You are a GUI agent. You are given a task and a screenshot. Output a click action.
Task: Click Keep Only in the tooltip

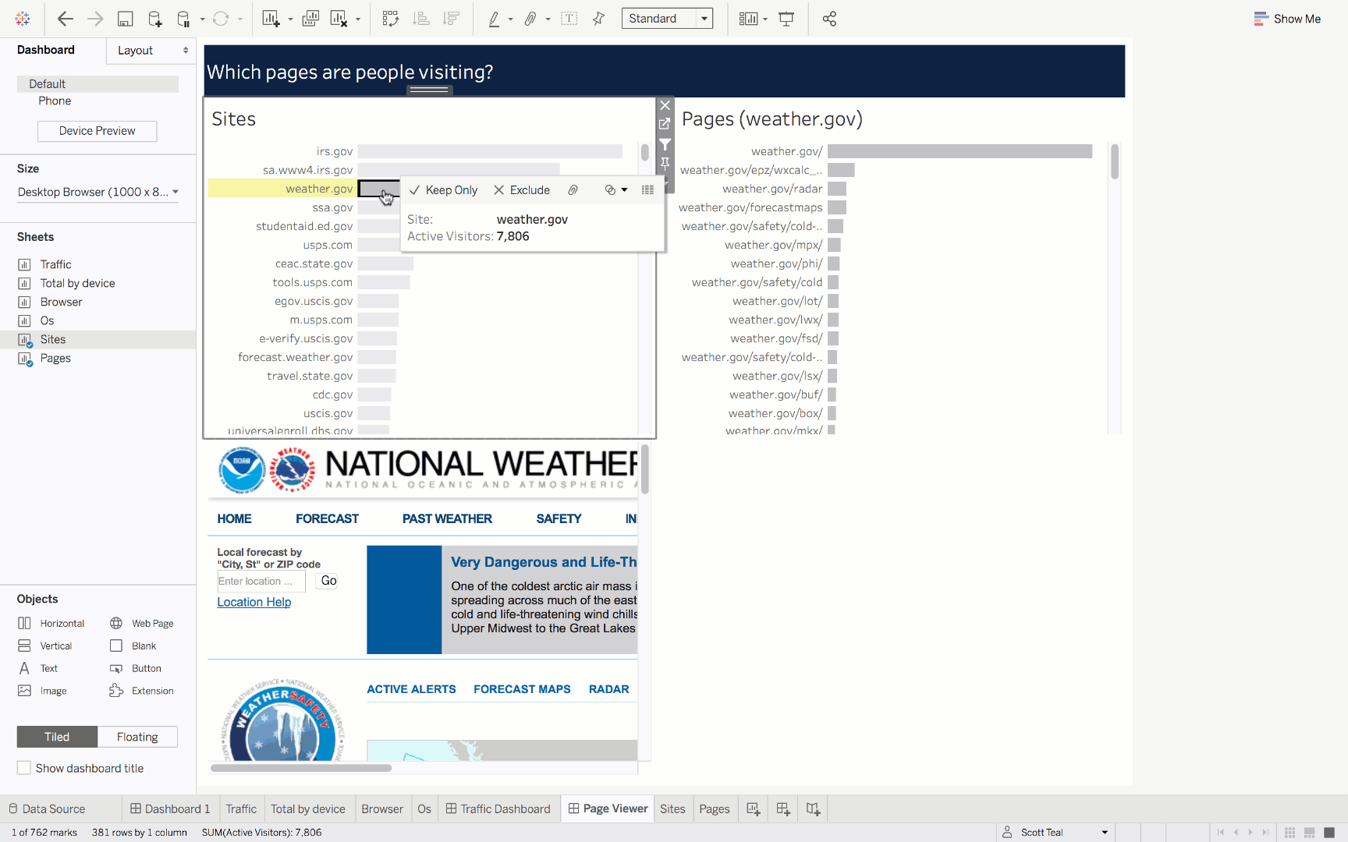click(443, 190)
